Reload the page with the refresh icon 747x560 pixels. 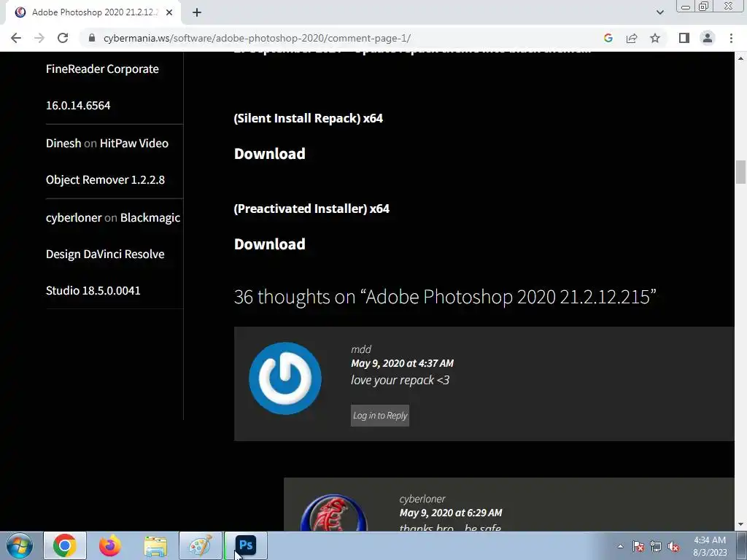[63, 38]
